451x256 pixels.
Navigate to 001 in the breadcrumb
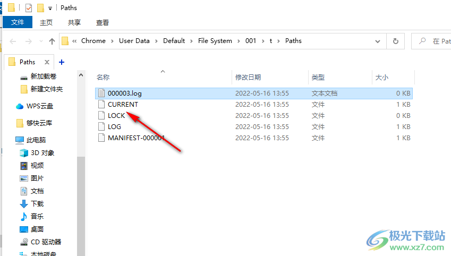pos(251,41)
